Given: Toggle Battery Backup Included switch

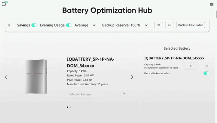Looking at the screenshot, I should pos(207,73).
